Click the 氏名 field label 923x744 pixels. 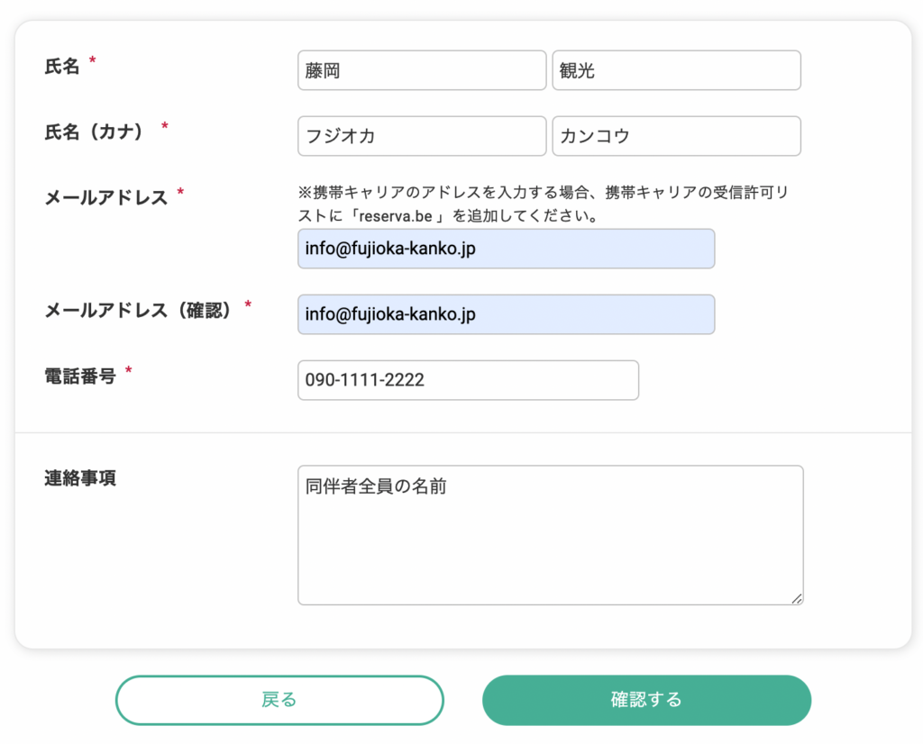coord(62,66)
